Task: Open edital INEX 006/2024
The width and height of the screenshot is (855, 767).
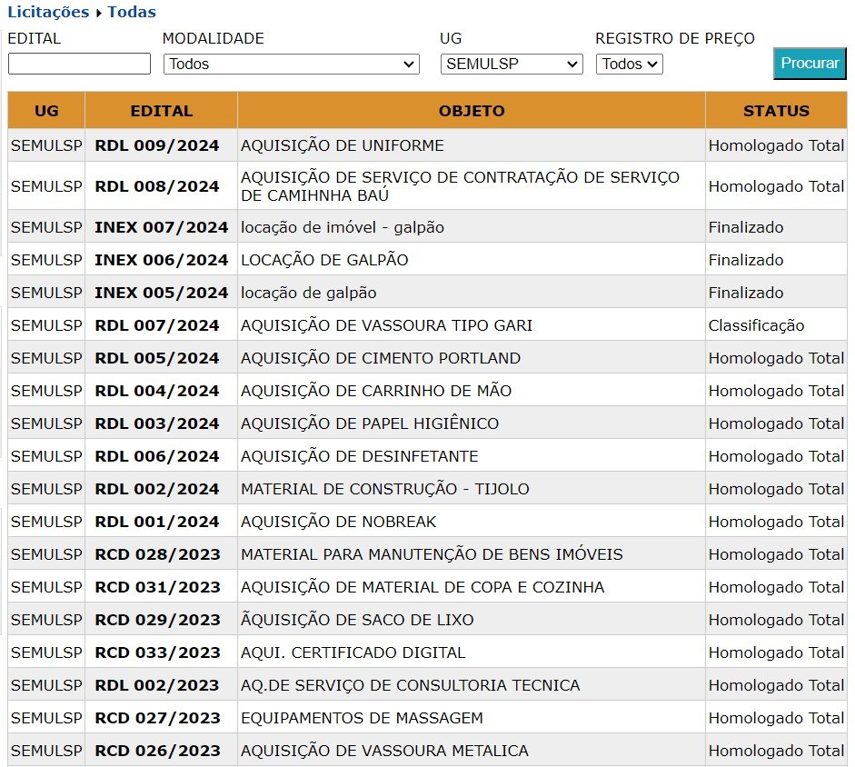Action: [x=162, y=260]
